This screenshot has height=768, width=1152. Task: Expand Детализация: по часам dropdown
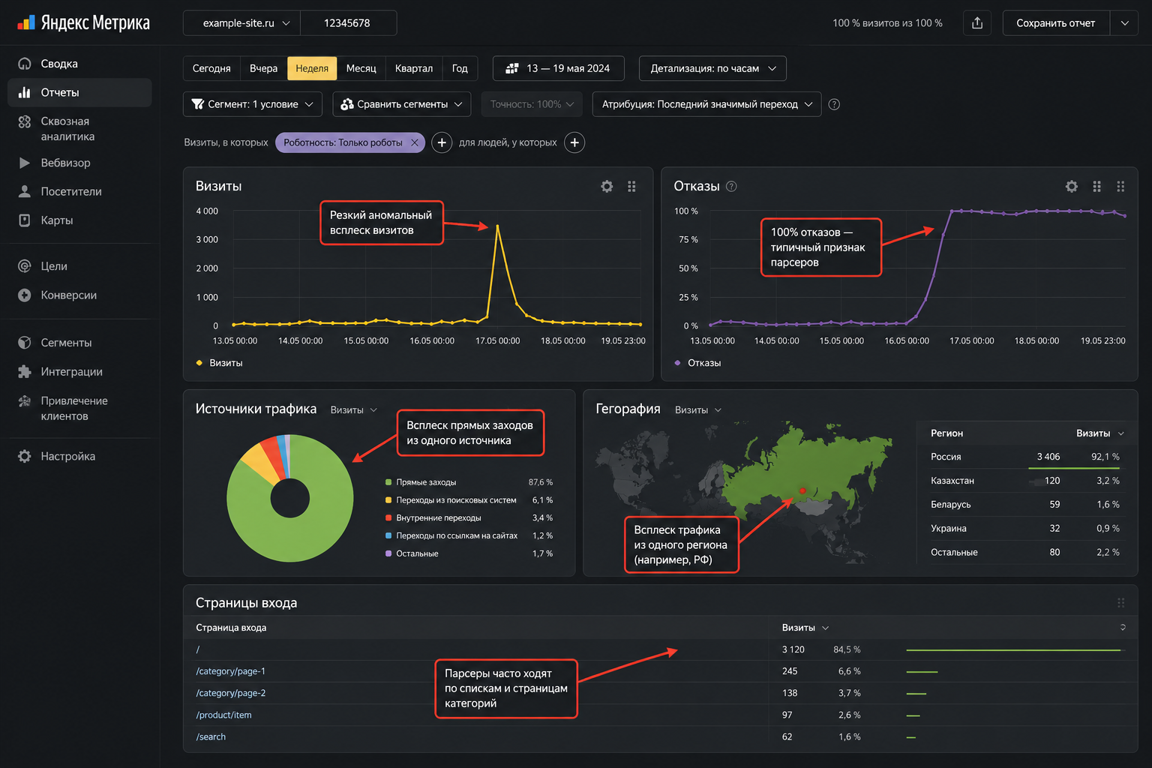point(712,68)
